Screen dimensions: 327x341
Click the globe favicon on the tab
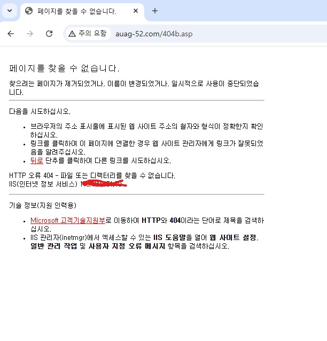click(29, 11)
